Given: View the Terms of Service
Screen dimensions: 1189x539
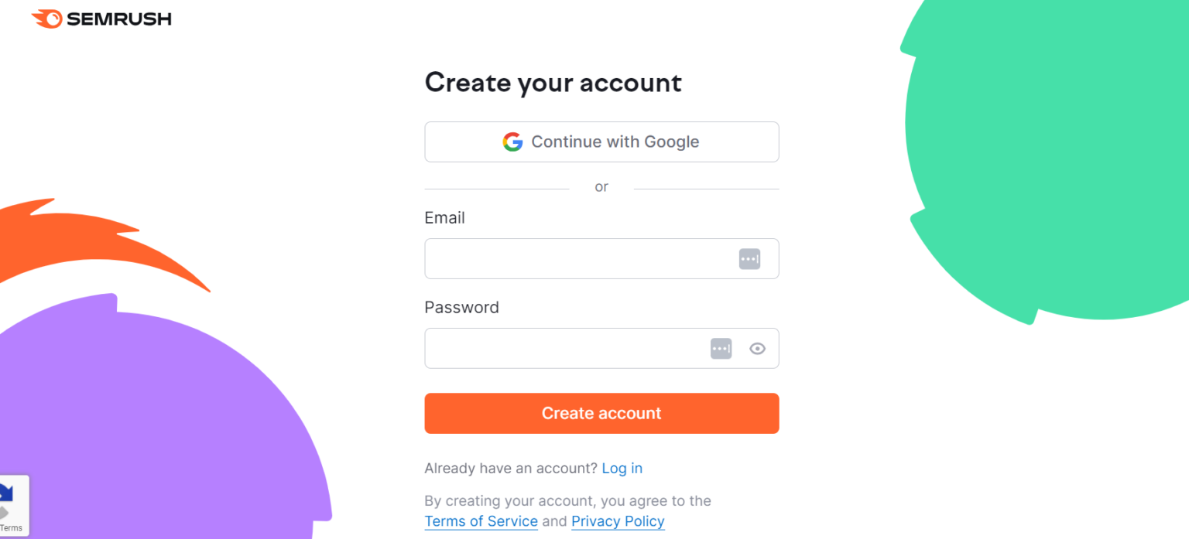Looking at the screenshot, I should point(481,521).
